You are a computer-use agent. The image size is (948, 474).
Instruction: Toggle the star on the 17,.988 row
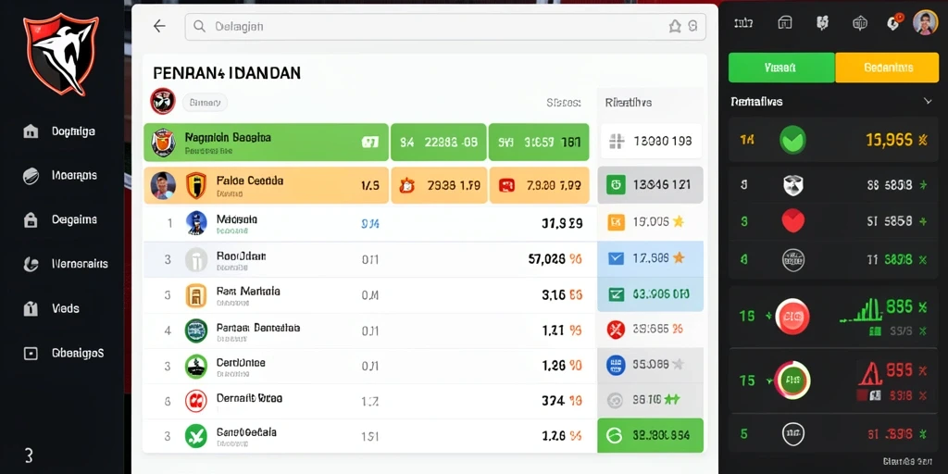tap(679, 258)
